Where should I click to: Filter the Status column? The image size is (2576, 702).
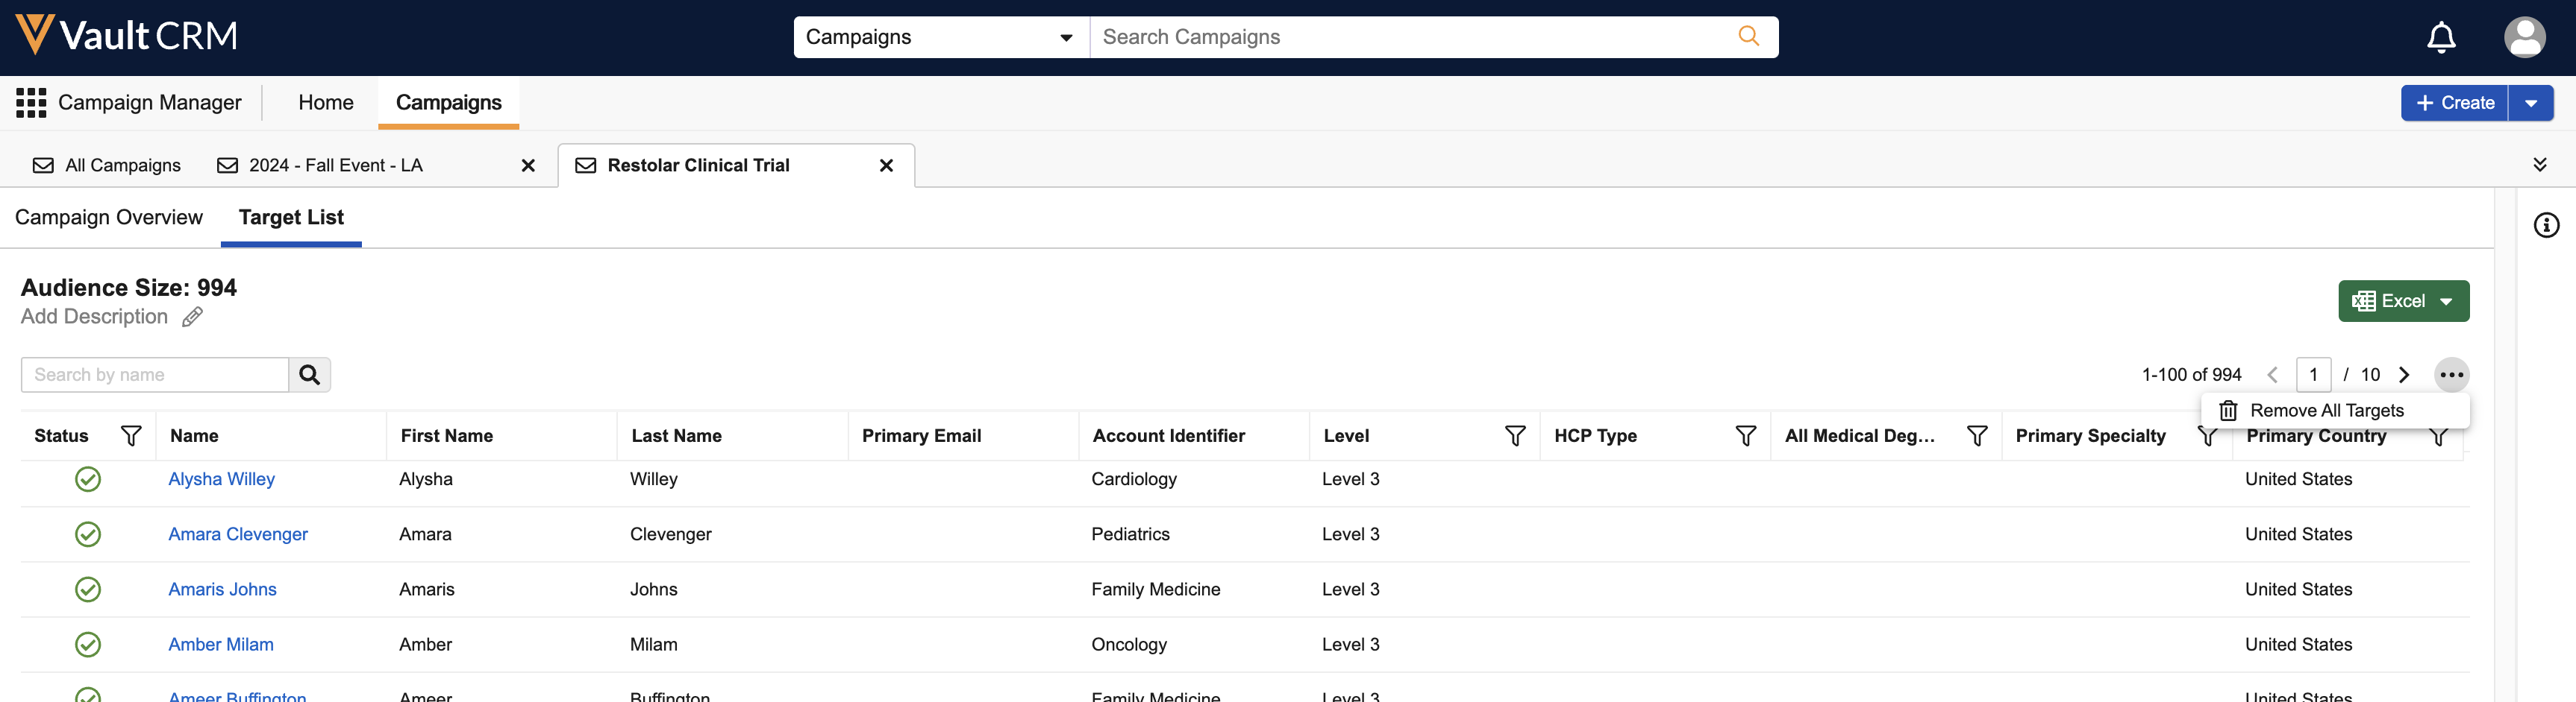pyautogui.click(x=131, y=437)
